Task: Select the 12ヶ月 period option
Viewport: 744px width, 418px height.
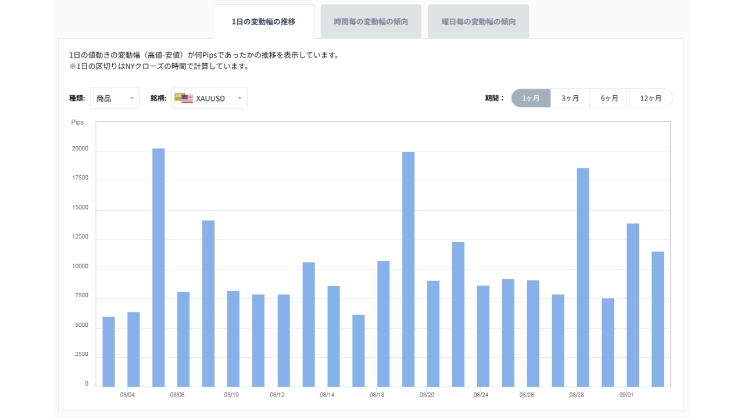Action: [x=651, y=98]
